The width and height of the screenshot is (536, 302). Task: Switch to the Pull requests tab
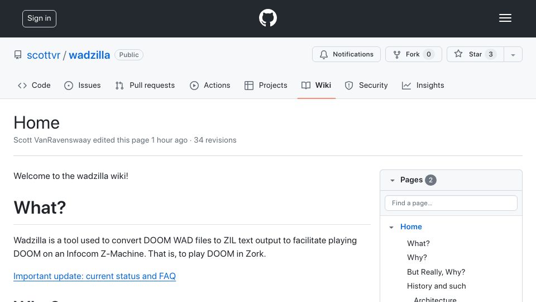click(x=145, y=85)
